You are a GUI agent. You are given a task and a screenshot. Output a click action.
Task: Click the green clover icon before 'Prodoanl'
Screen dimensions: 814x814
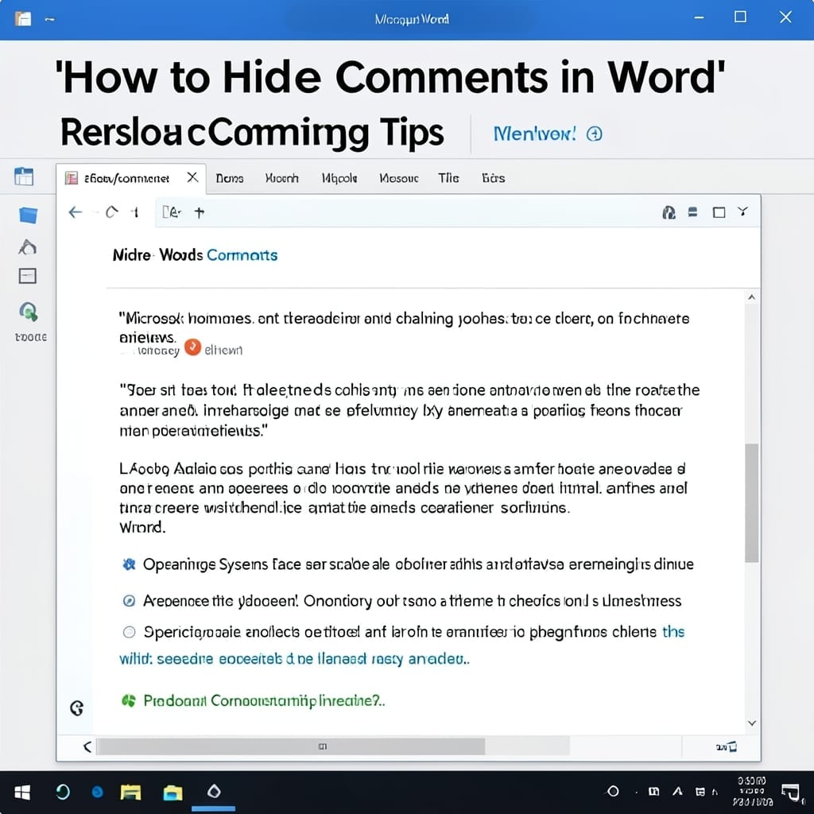pos(128,701)
